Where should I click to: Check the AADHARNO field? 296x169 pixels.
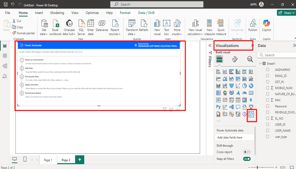(x=267, y=69)
